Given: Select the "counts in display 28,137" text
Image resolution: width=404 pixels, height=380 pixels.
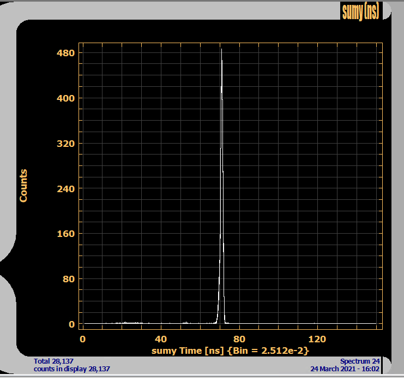Looking at the screenshot, I should [72, 369].
